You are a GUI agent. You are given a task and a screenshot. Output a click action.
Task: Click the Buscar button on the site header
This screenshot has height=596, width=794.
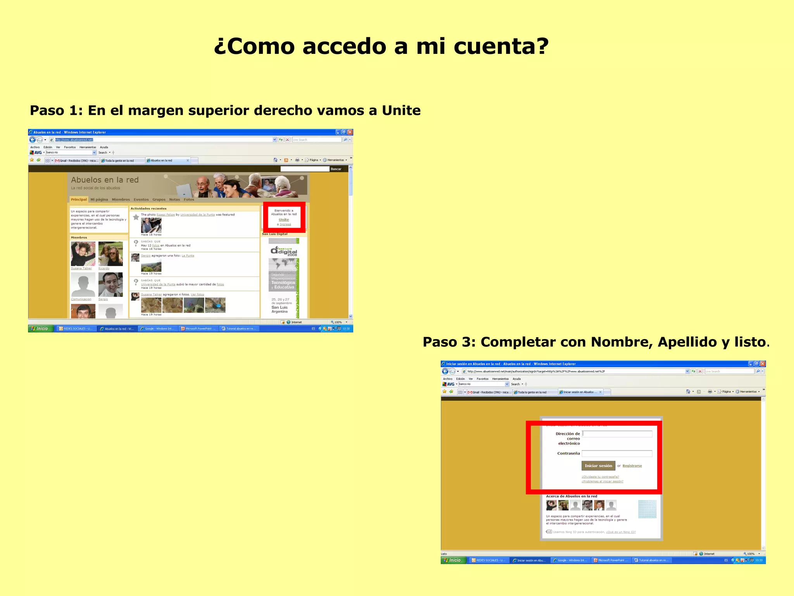(336, 169)
